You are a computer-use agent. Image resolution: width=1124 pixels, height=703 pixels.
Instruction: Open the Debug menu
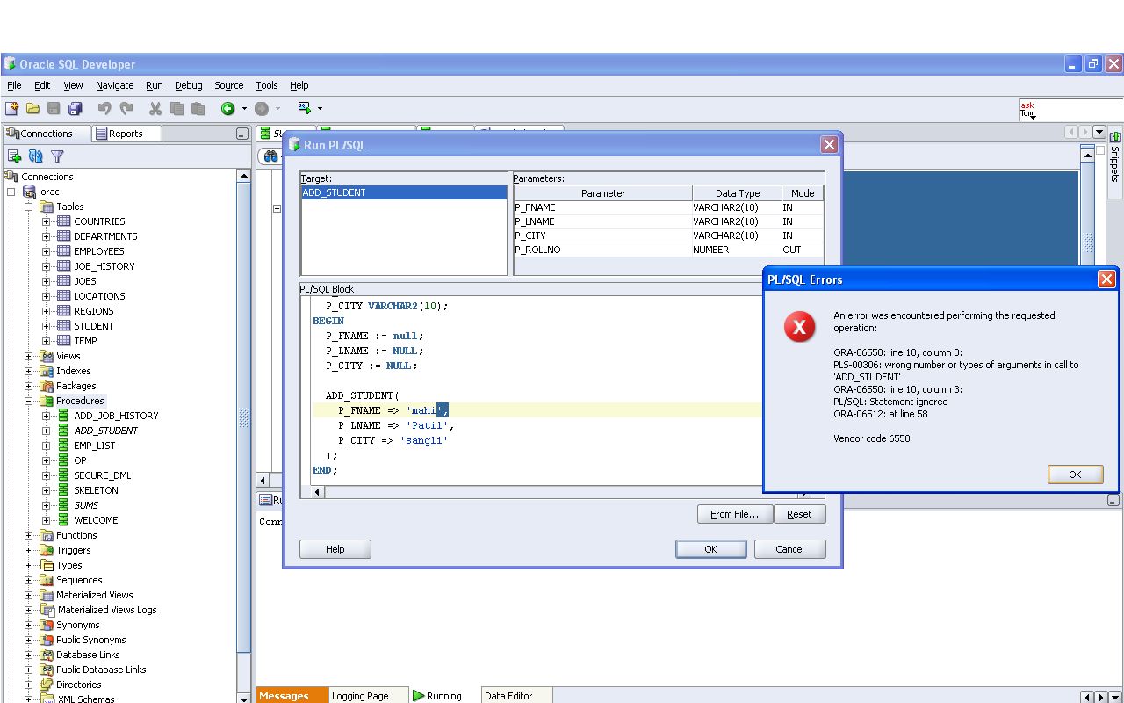point(188,85)
